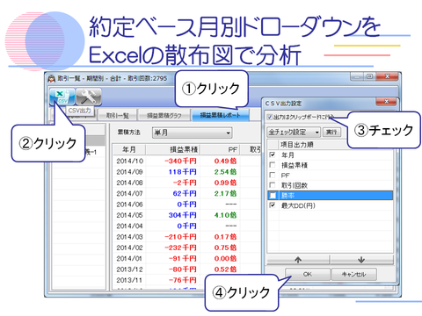Check the 取引回数 output item

pyautogui.click(x=273, y=185)
